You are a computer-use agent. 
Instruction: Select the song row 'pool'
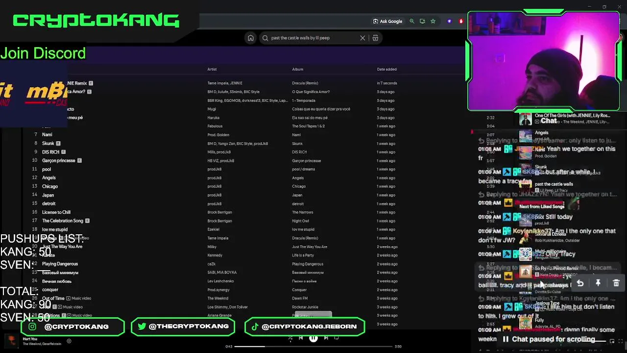pos(47,169)
